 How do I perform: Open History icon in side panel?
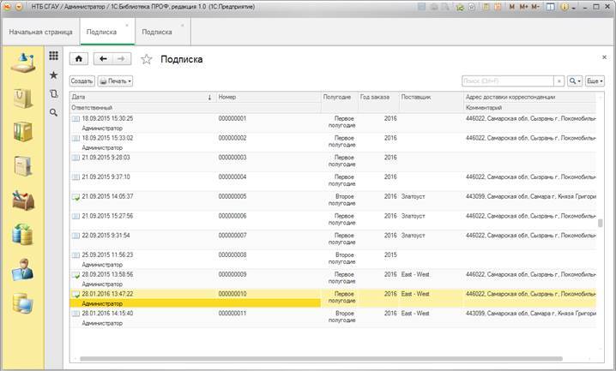click(x=53, y=93)
